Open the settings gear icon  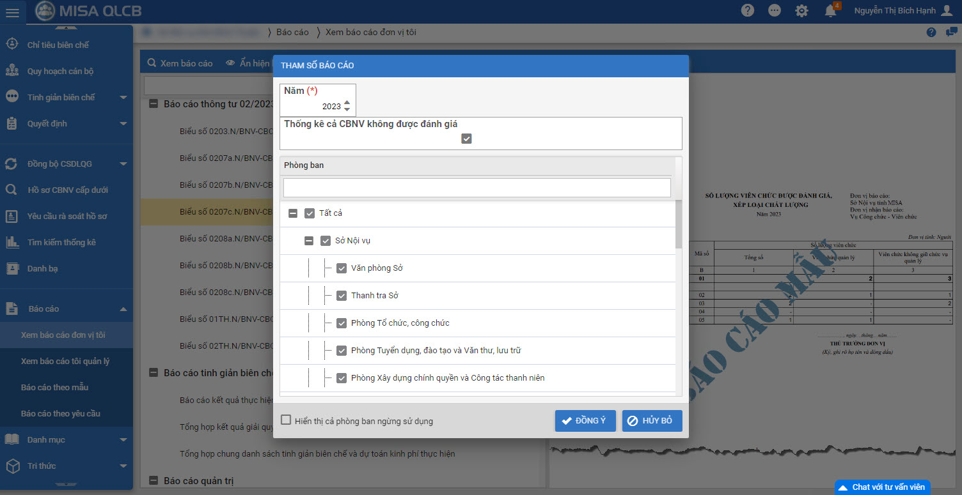click(801, 11)
